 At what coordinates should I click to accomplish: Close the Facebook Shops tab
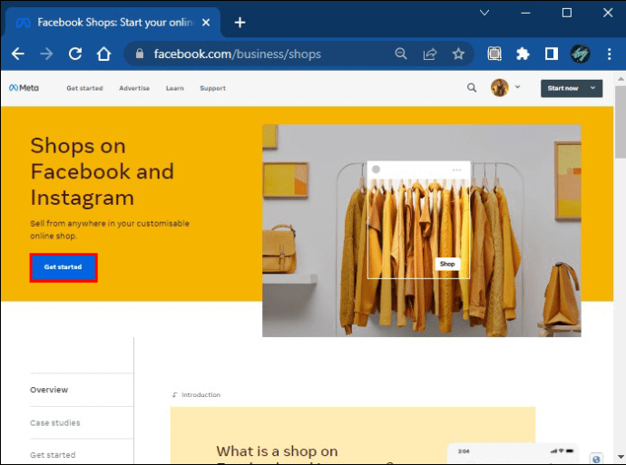(x=206, y=23)
